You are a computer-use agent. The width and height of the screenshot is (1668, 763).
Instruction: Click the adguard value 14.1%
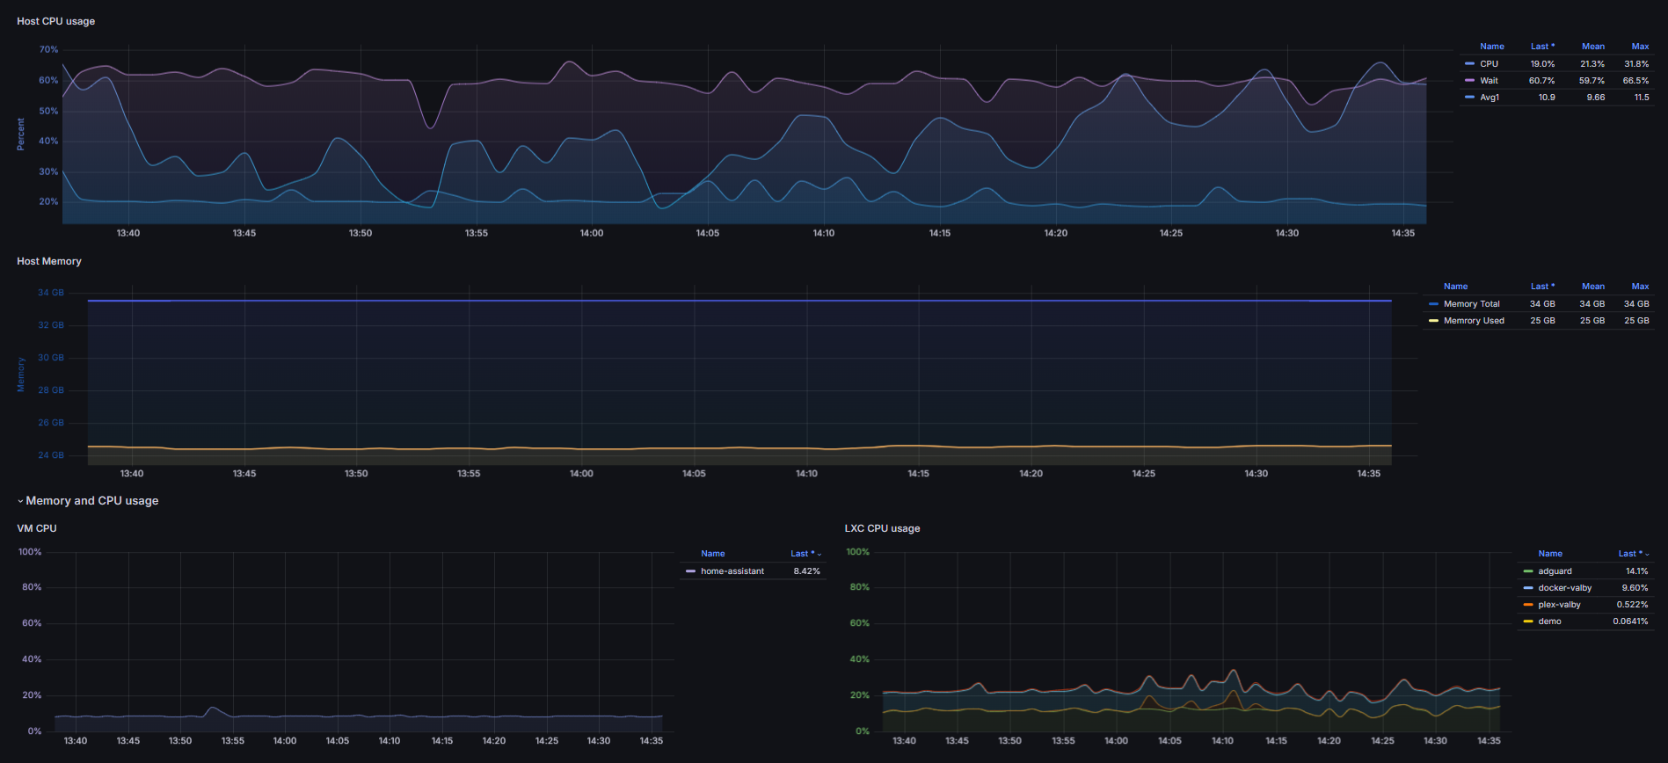point(1637,571)
